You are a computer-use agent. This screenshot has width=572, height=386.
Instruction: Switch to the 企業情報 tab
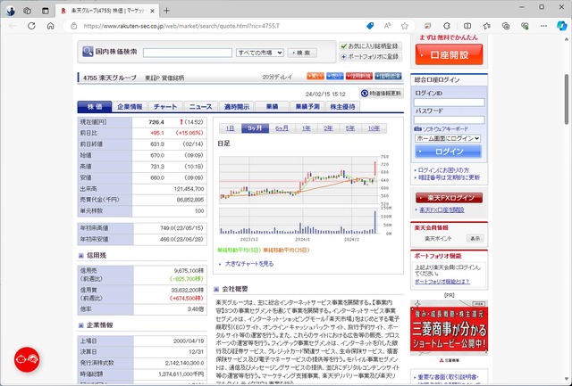[130, 107]
